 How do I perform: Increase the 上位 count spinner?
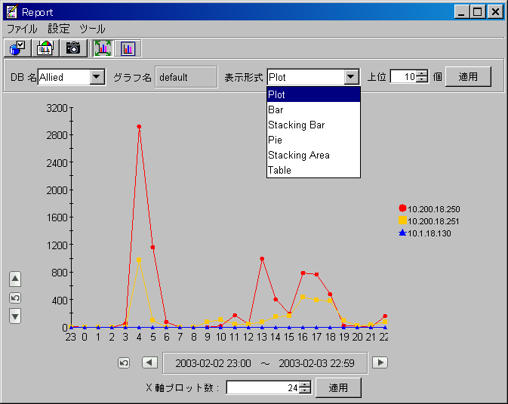(422, 73)
